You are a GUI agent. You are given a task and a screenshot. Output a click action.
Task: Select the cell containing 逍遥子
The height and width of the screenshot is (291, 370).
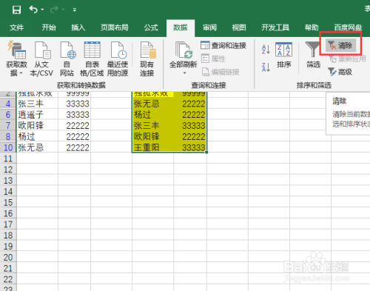(37, 115)
